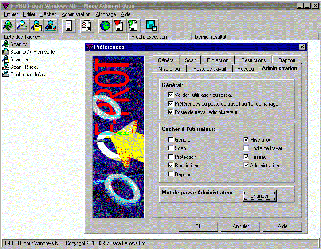Image resolution: width=321 pixels, height=249 pixels.
Task: Switch to the Réseau tab
Action: pos(246,69)
